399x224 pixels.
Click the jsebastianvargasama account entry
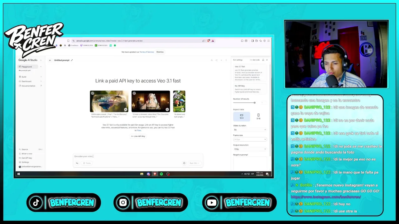(x=30, y=166)
